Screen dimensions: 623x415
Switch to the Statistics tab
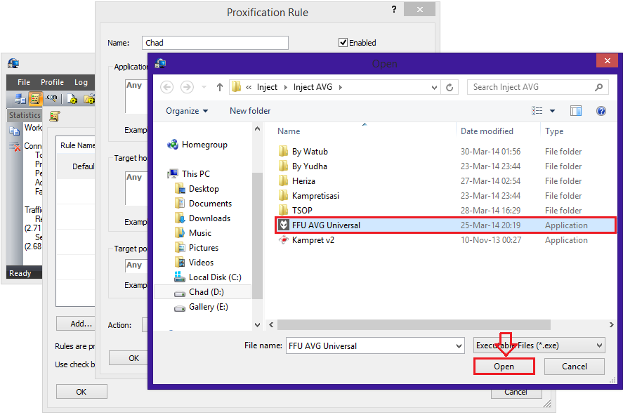[x=25, y=115]
